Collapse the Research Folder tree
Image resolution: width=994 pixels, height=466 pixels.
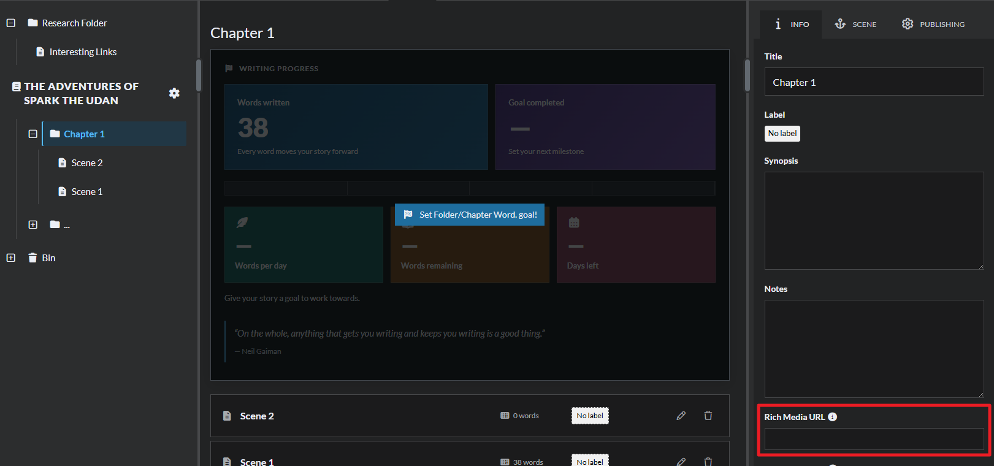pyautogui.click(x=11, y=23)
